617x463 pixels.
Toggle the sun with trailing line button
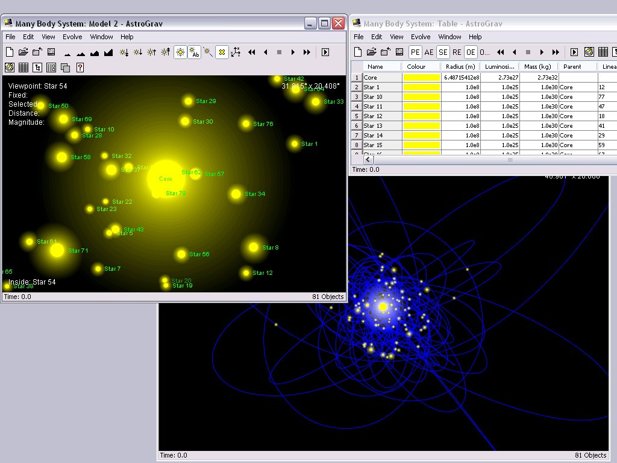[208, 52]
